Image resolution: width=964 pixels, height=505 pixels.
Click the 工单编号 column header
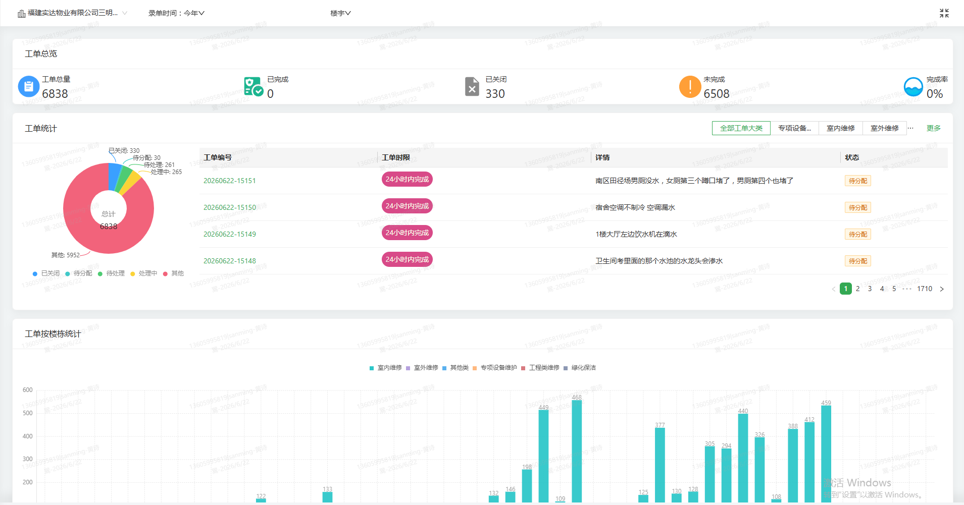[218, 157]
